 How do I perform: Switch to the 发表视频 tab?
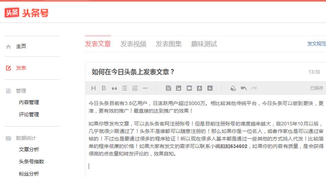133,44
